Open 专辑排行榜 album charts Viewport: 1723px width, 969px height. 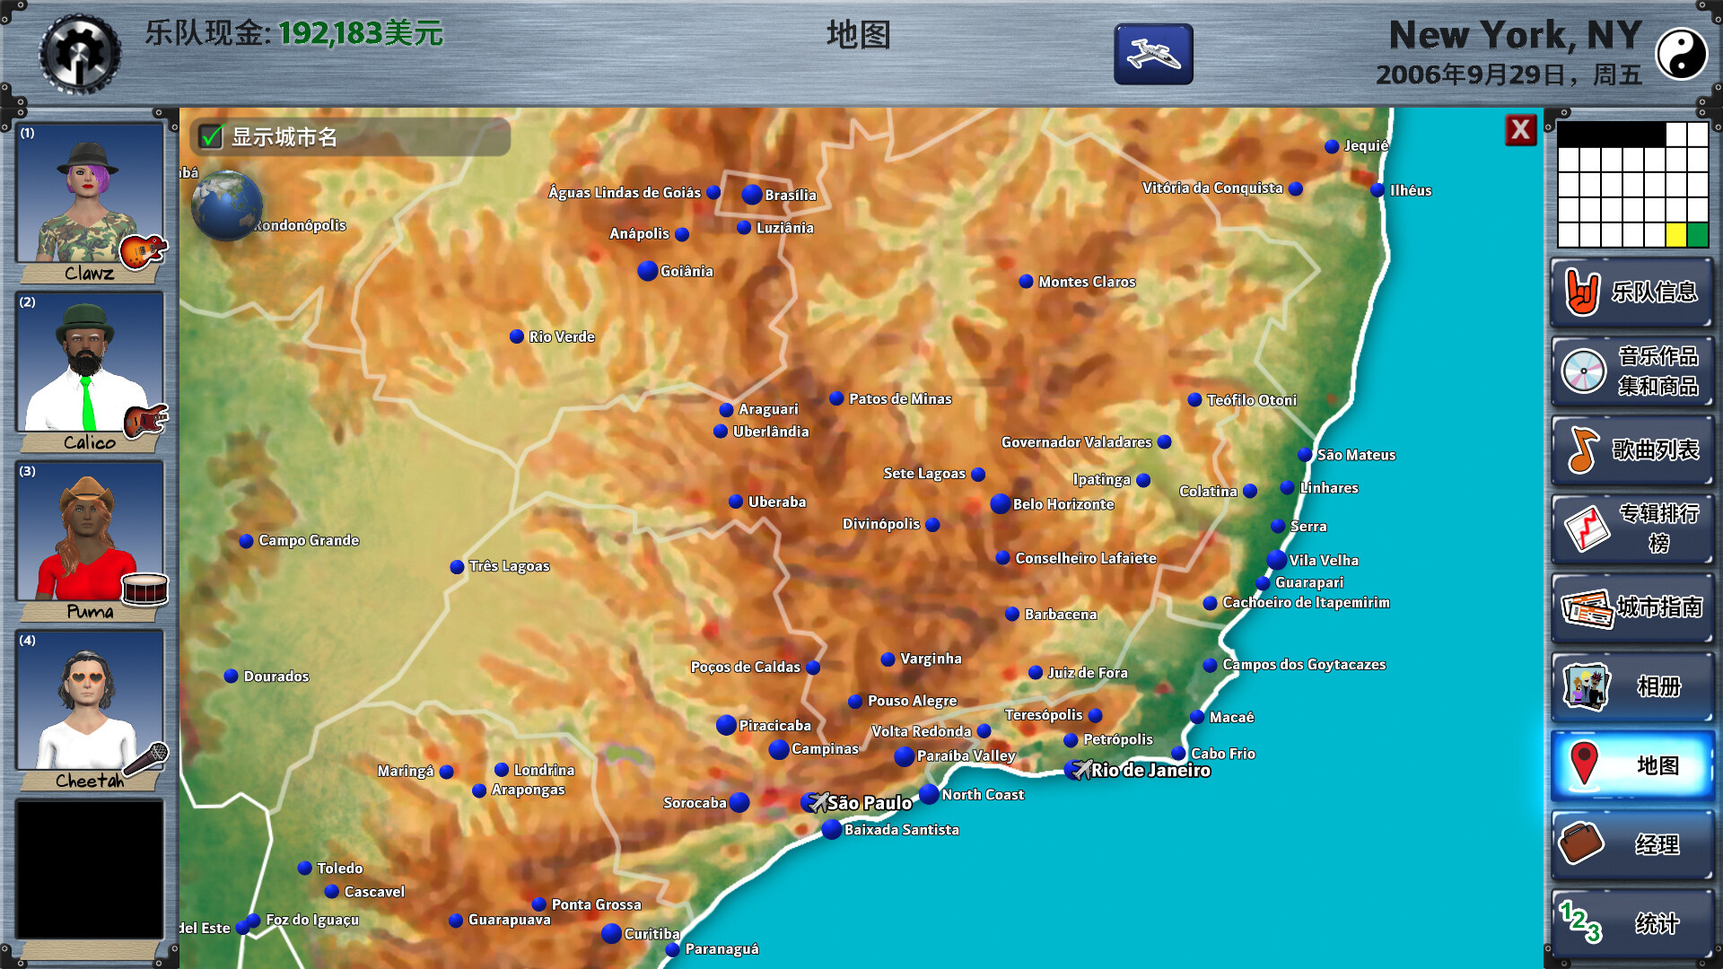pyautogui.click(x=1631, y=528)
